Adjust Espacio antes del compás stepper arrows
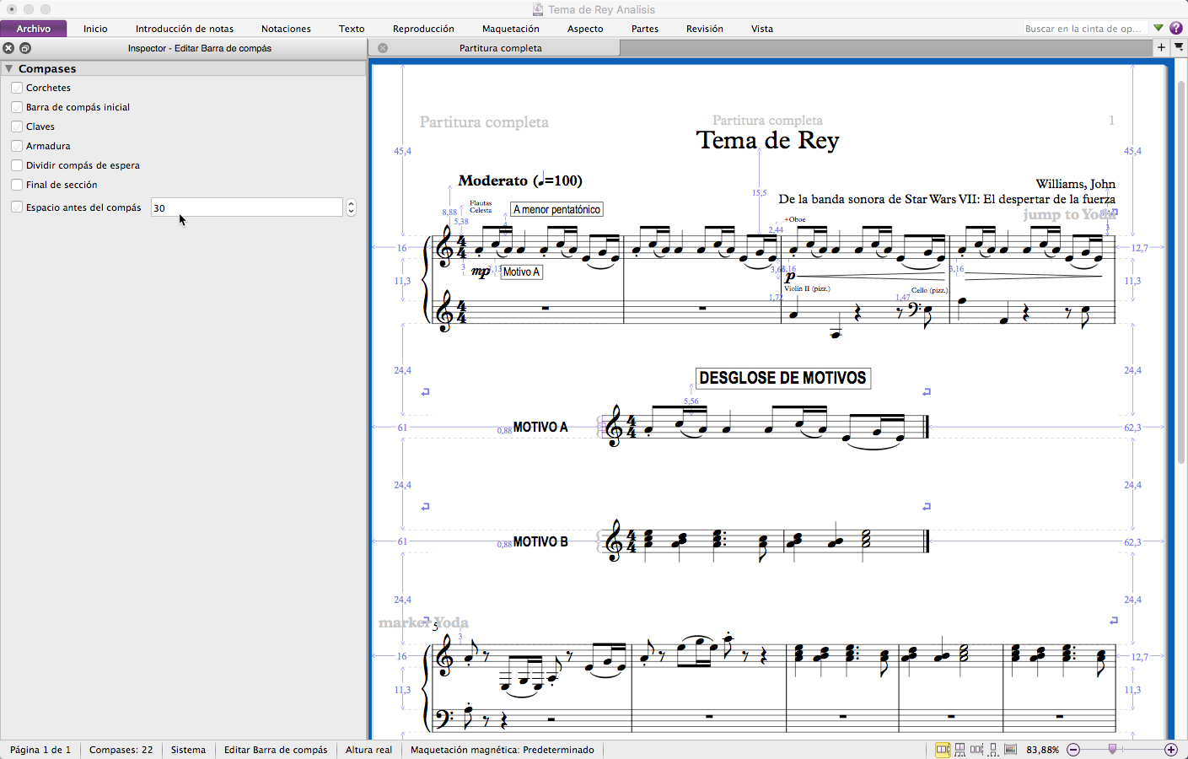1188x759 pixels. [x=351, y=207]
